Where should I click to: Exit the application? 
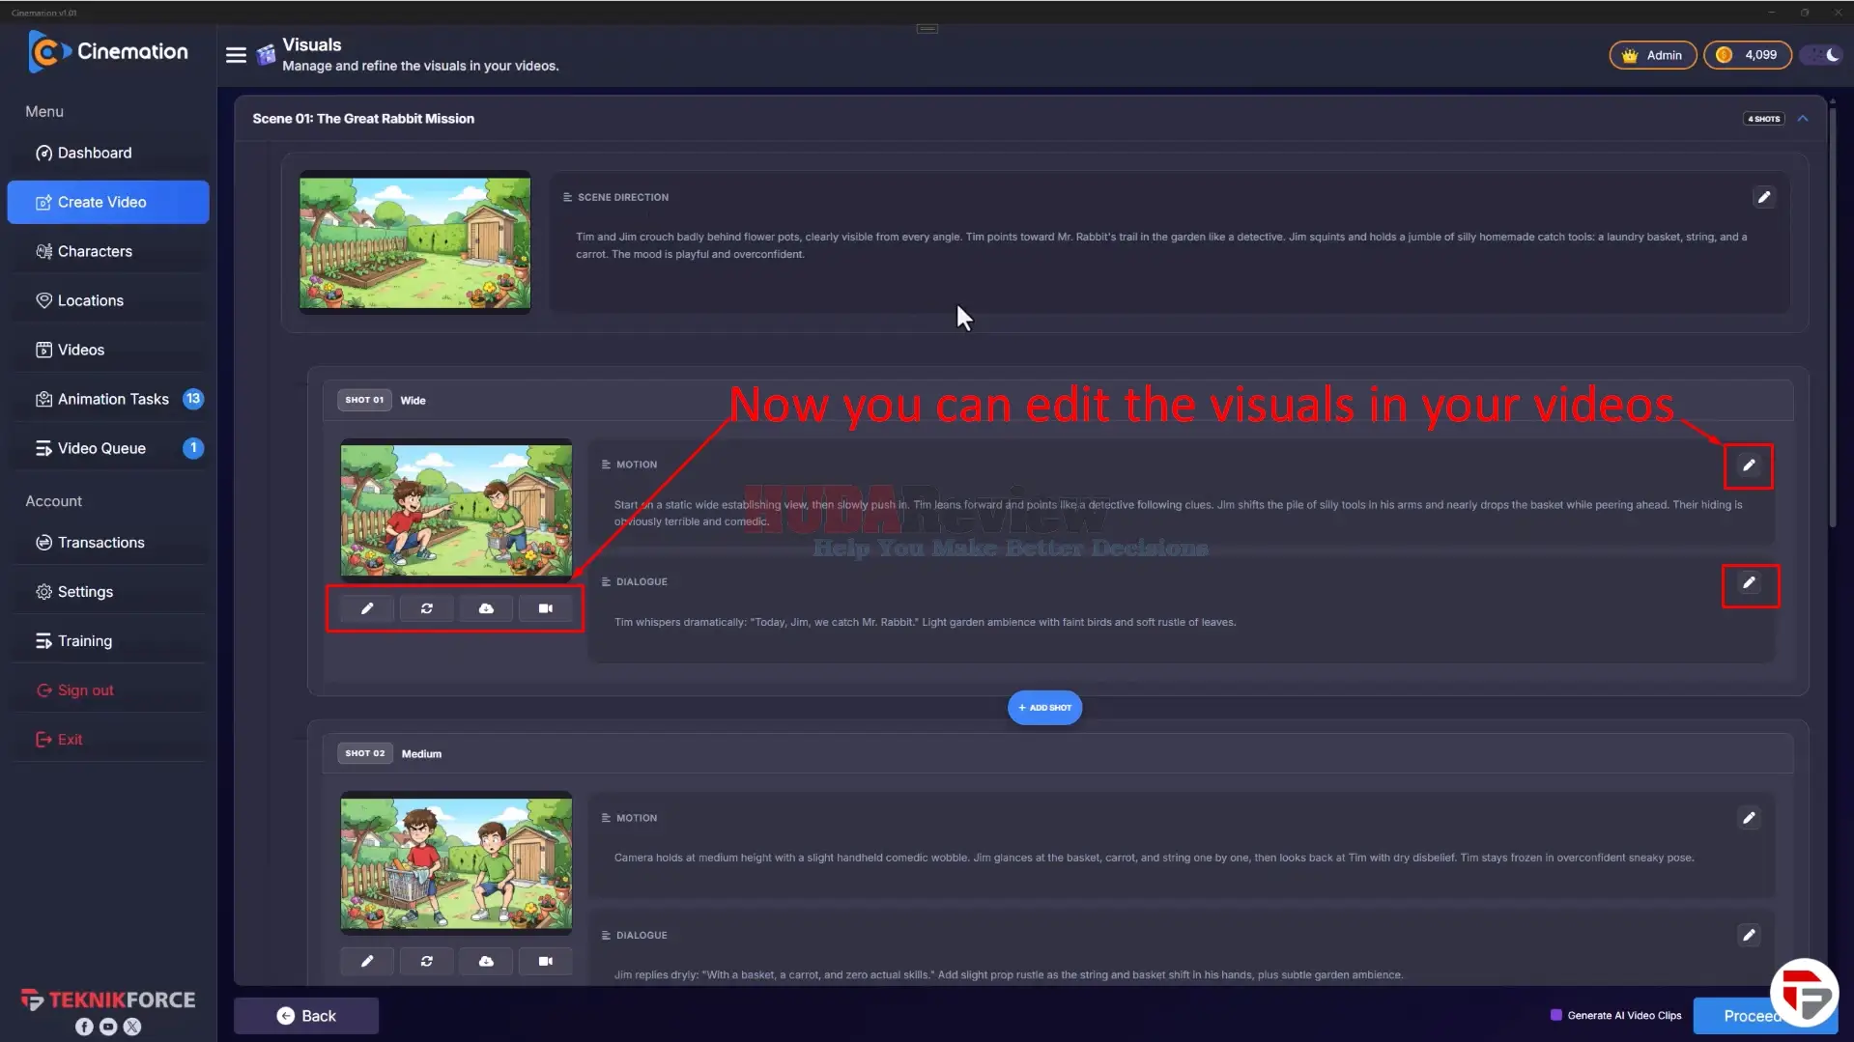click(x=108, y=740)
